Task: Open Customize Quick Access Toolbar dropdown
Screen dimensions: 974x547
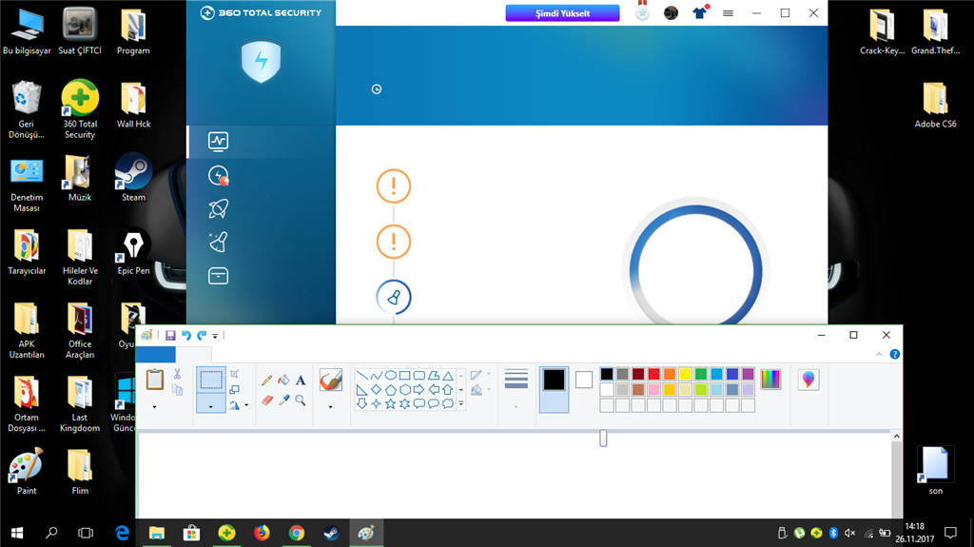Action: tap(215, 336)
